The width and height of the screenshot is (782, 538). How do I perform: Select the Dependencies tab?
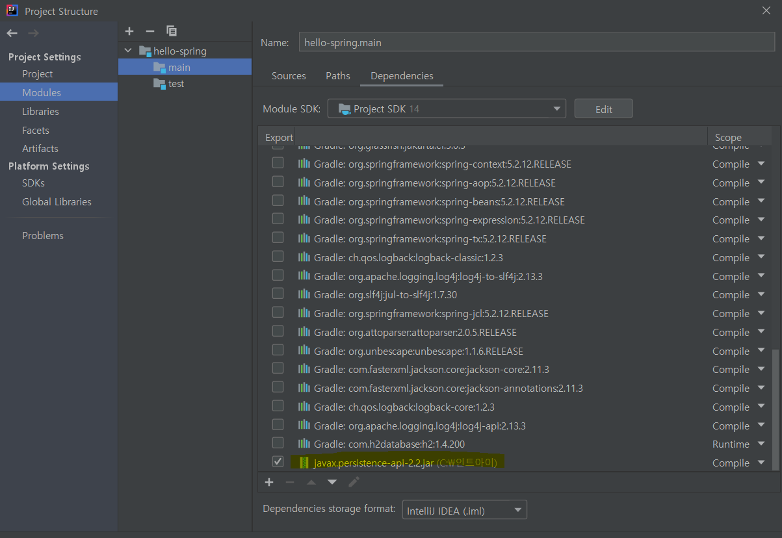point(402,76)
